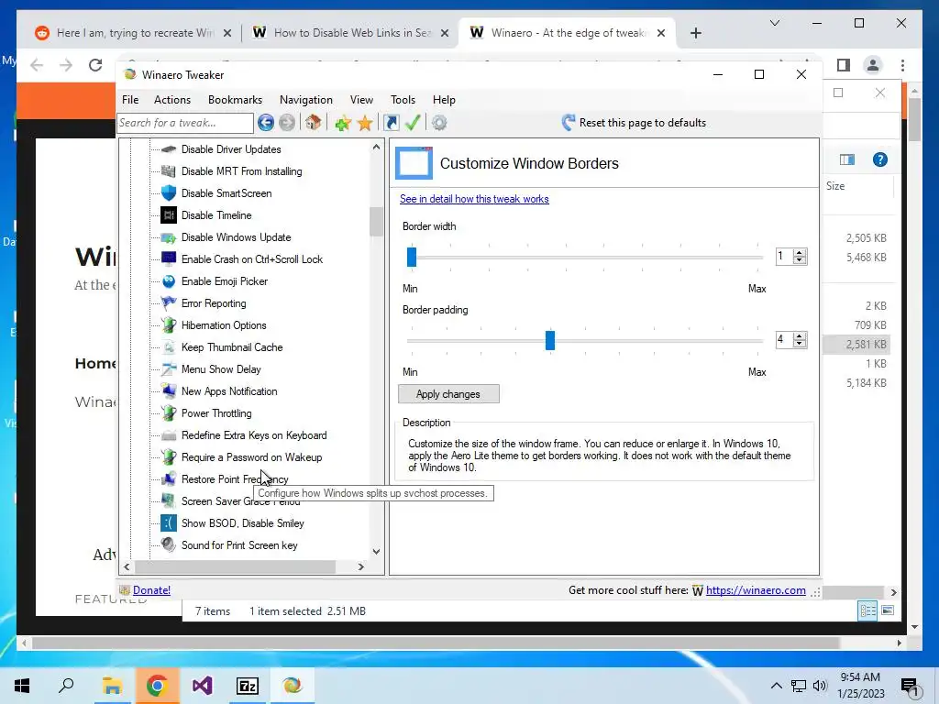Open Chrome side panel icon
Screen dimensions: 939x704
click(x=844, y=65)
